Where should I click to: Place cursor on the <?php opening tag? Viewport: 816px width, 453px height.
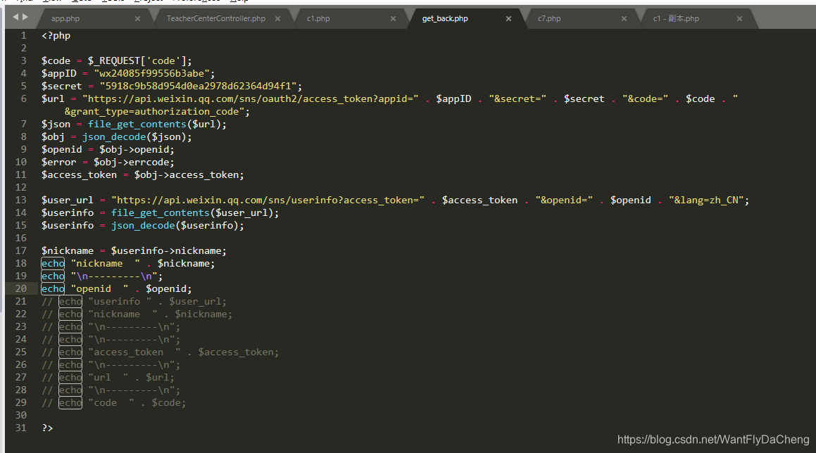coord(56,36)
